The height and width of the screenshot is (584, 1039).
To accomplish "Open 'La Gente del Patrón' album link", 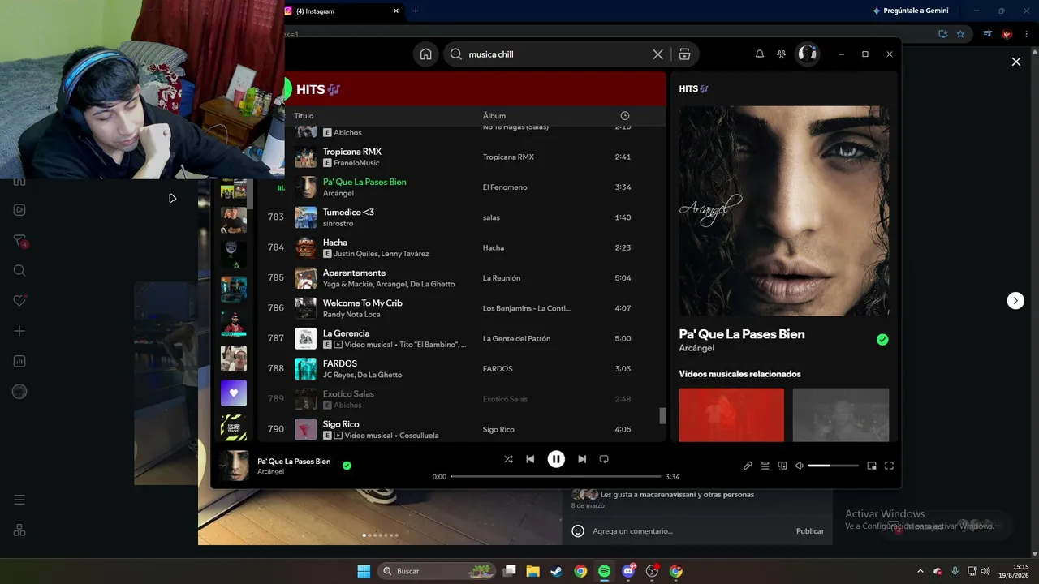I will pyautogui.click(x=516, y=338).
